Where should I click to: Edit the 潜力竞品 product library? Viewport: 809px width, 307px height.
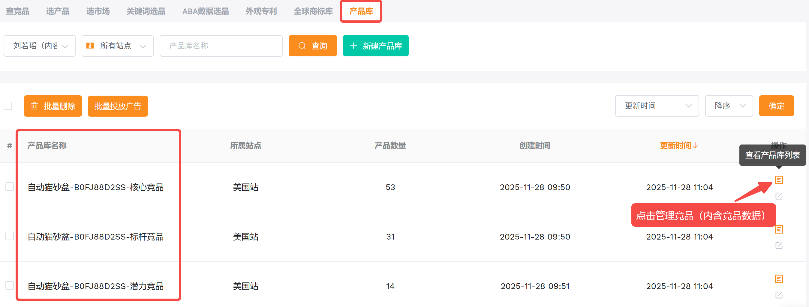[778, 295]
